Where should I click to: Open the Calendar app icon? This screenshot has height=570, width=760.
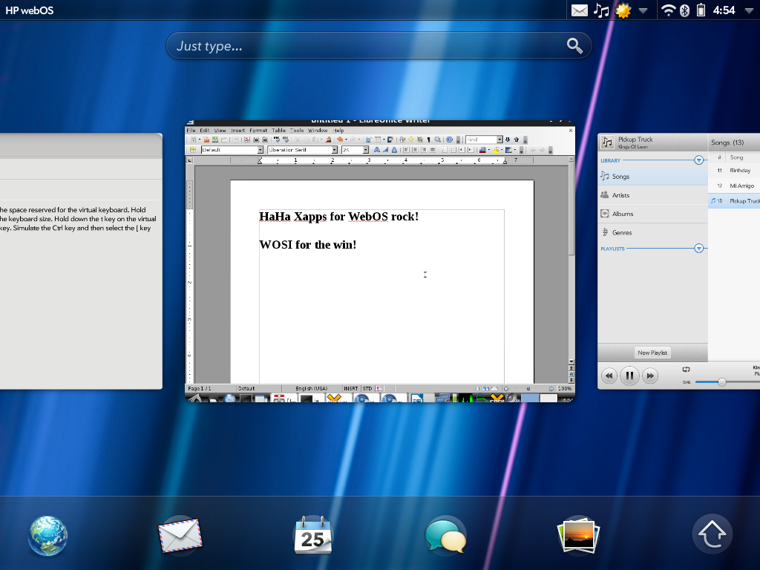pos(312,536)
